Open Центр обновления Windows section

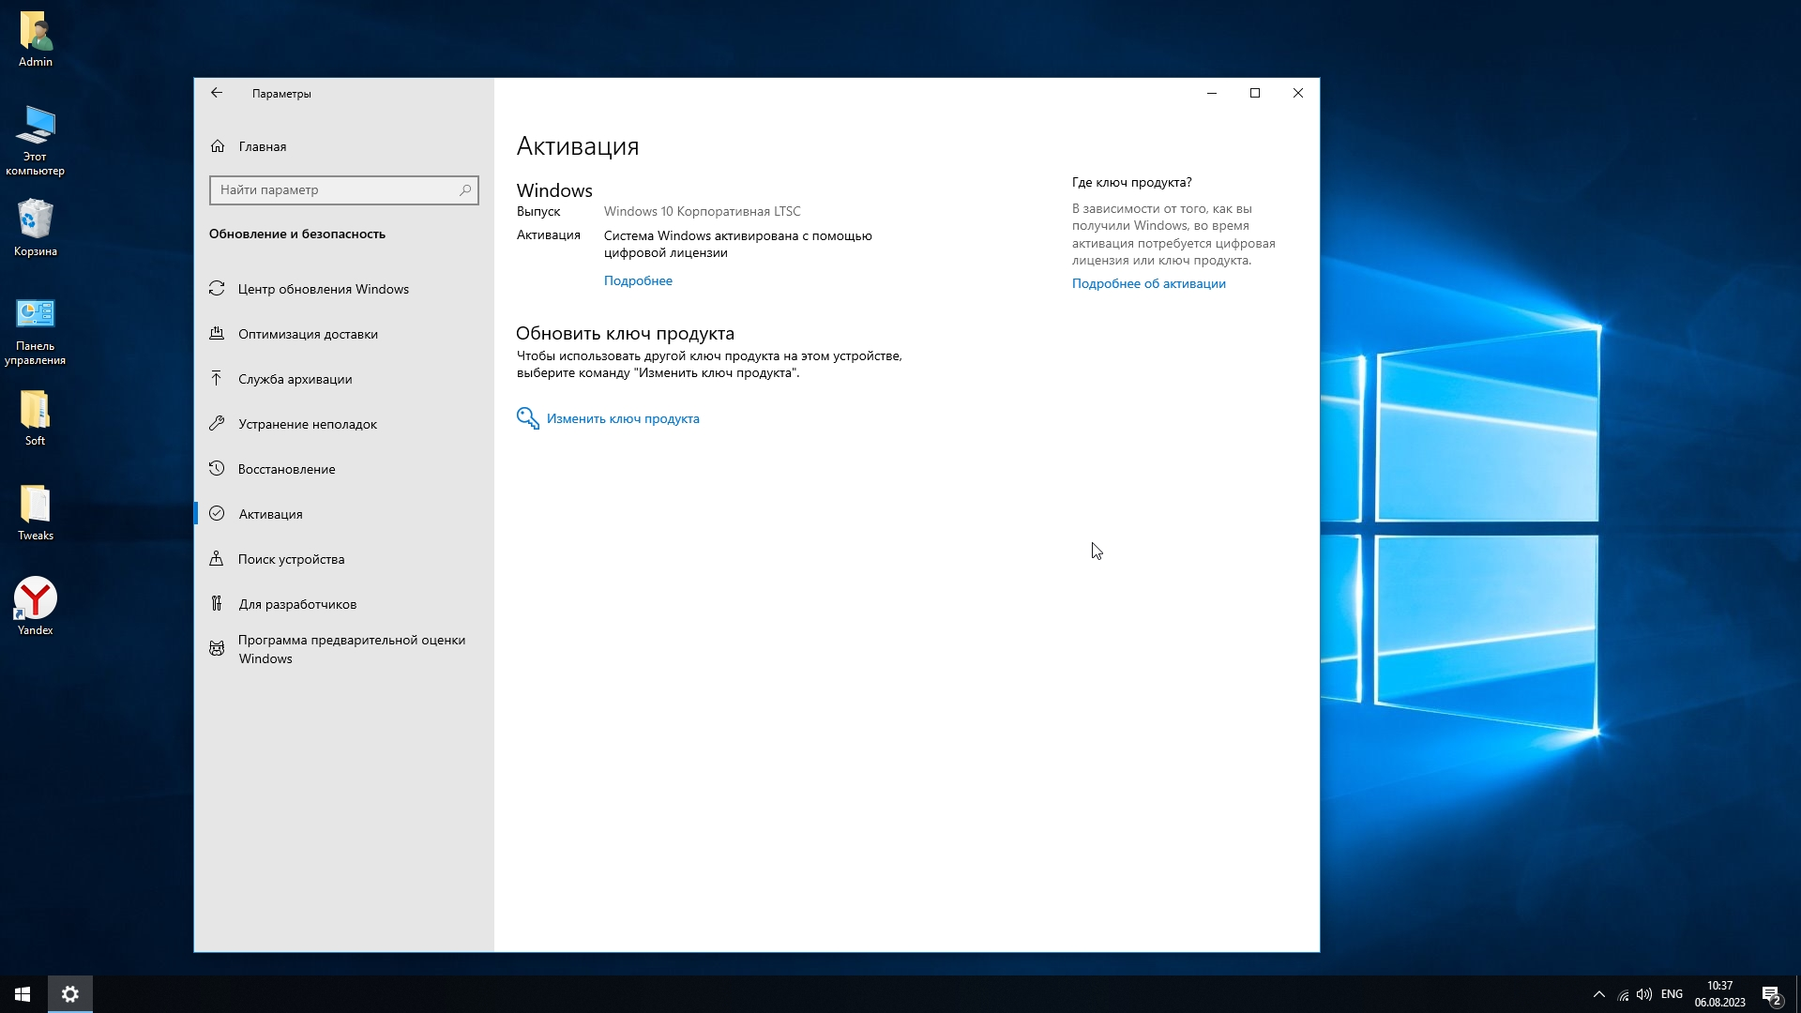323,289
